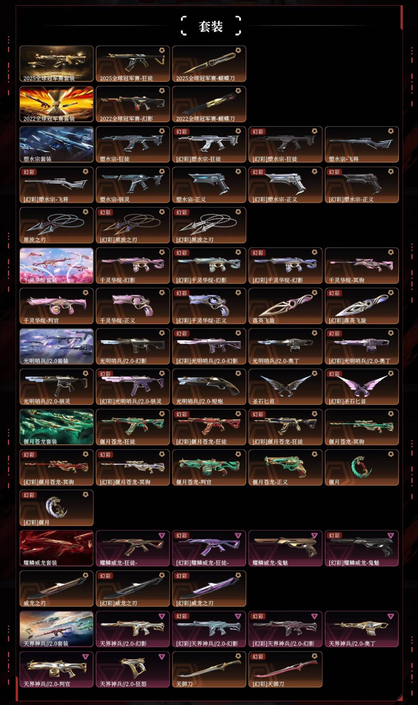Pick the green 偃月 crescent blade item
Screen dimensions: 418x705
pos(362,467)
